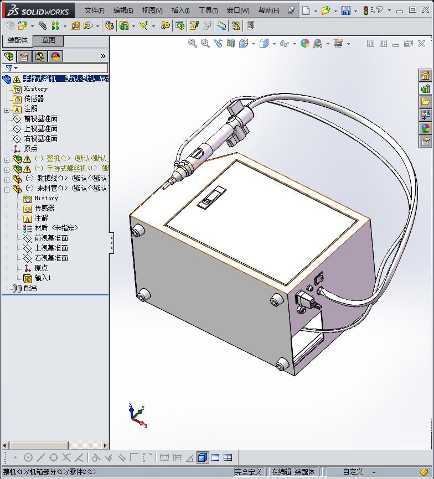Click the Save button in title bar

tap(345, 11)
